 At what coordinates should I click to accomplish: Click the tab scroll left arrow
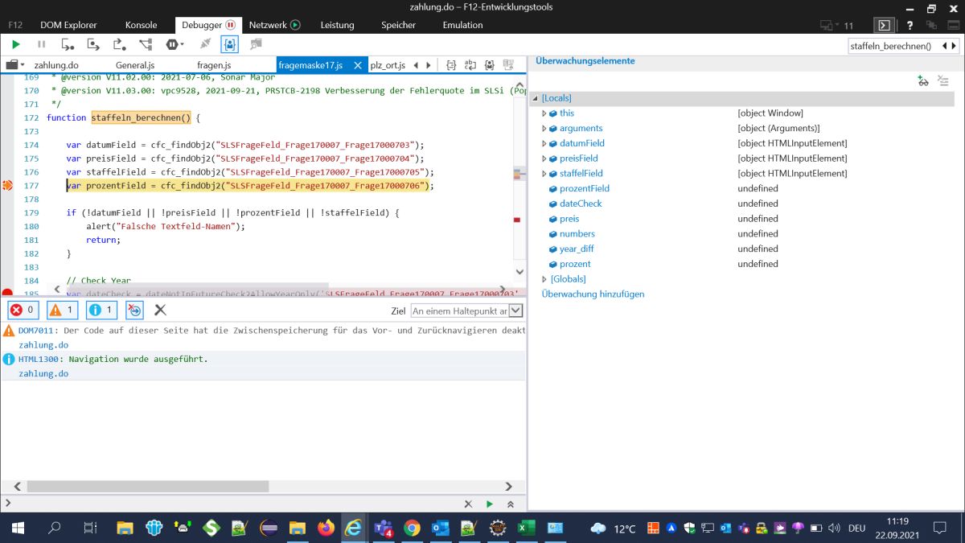click(x=416, y=65)
